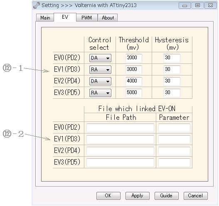Close the Setting window
This screenshot has height=206, width=219.
pos(210,5)
